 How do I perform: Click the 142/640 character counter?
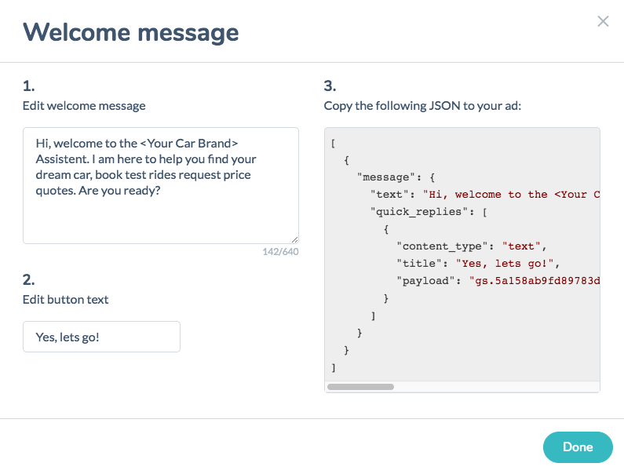click(x=280, y=252)
